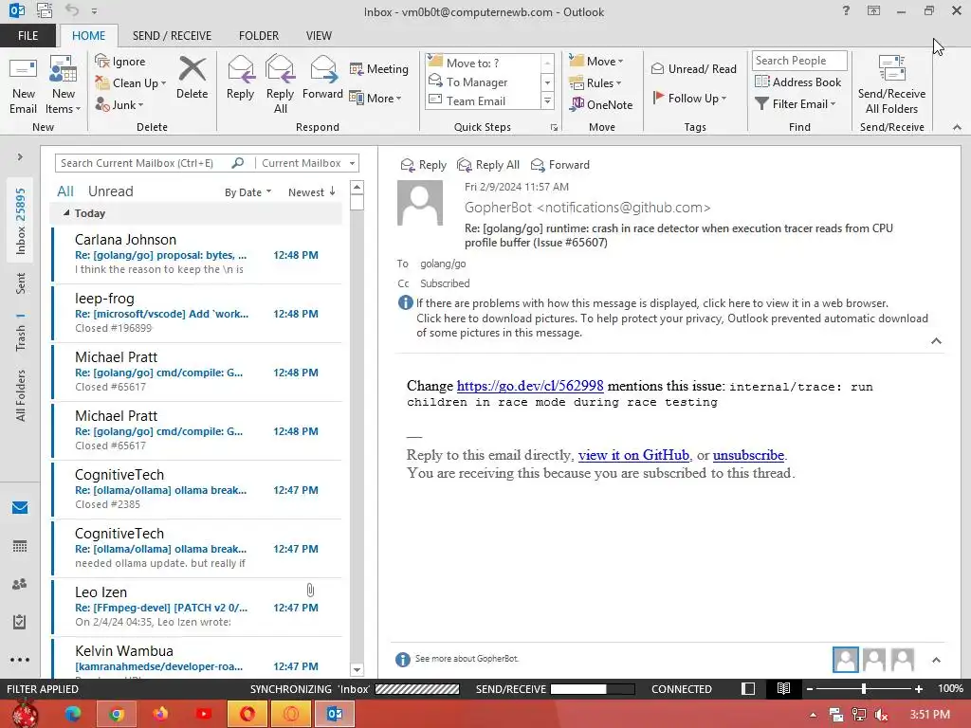Open the Follow Up flag menu

[x=690, y=98]
